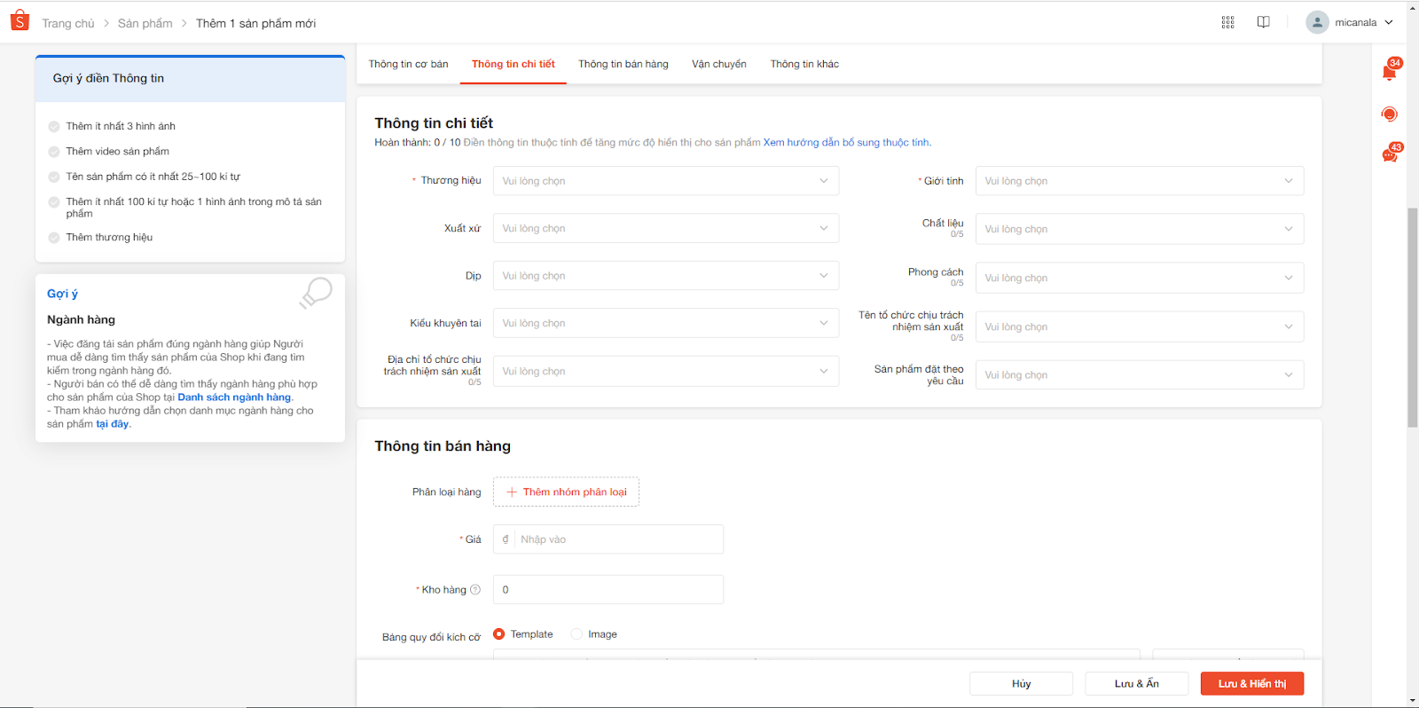The width and height of the screenshot is (1419, 708).
Task: Open the seller education book icon
Action: (x=1264, y=22)
